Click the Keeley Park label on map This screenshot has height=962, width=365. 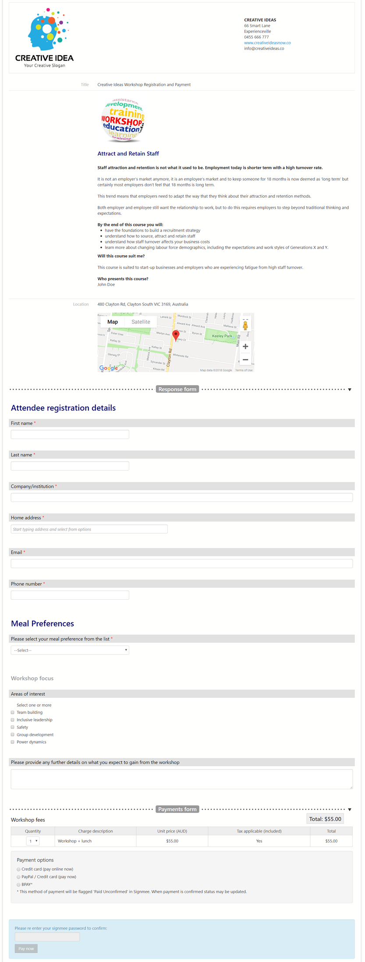222,336
